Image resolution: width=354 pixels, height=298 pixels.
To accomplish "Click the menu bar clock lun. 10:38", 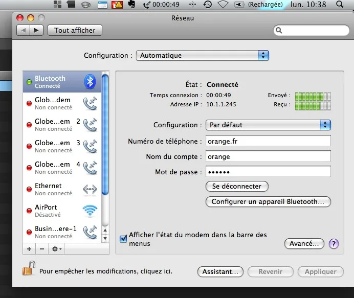I will 308,5.
